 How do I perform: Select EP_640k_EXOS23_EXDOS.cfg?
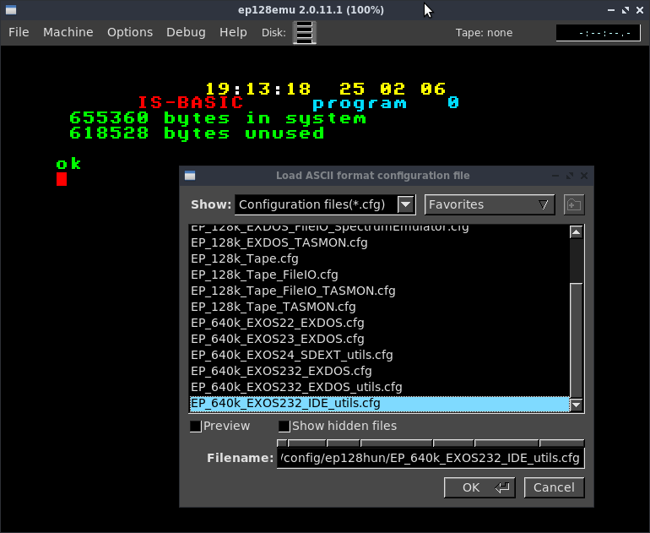pyautogui.click(x=379, y=339)
